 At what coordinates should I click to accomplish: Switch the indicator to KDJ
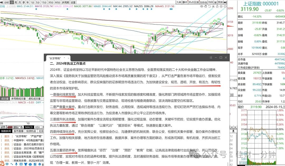[38, 127]
